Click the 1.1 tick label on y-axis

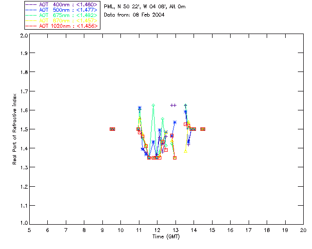[x=24, y=206]
